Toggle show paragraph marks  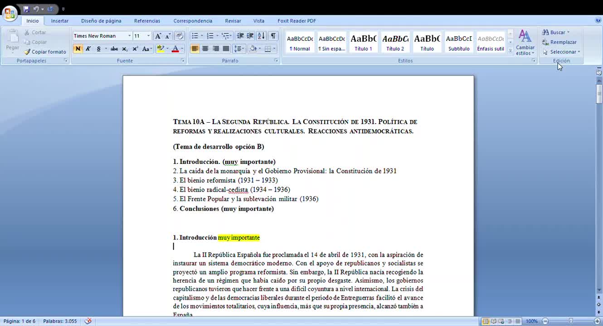[x=273, y=36]
